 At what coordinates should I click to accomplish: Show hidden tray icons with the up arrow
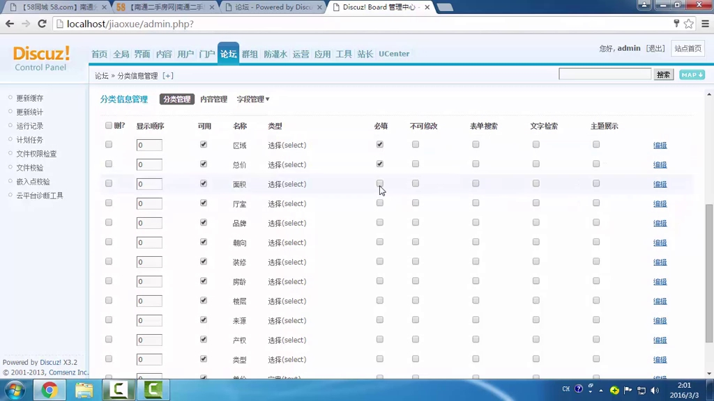601,390
